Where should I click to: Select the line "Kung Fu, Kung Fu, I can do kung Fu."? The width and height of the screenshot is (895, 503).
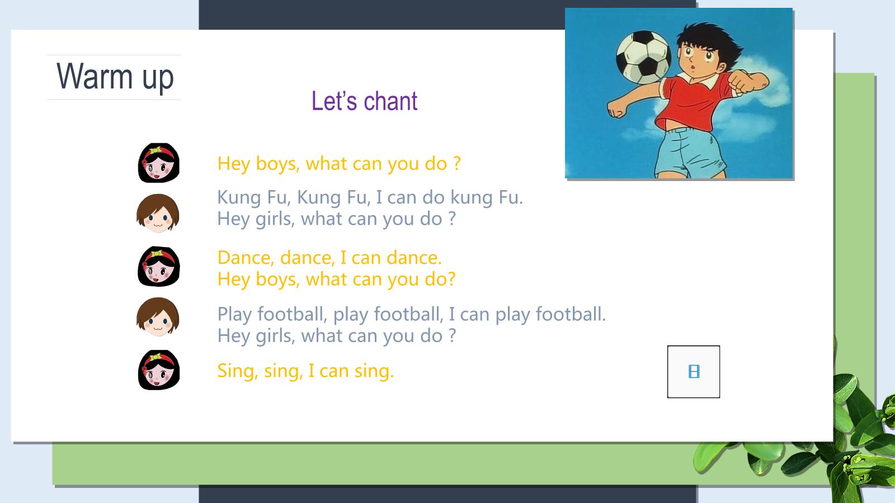pos(370,197)
